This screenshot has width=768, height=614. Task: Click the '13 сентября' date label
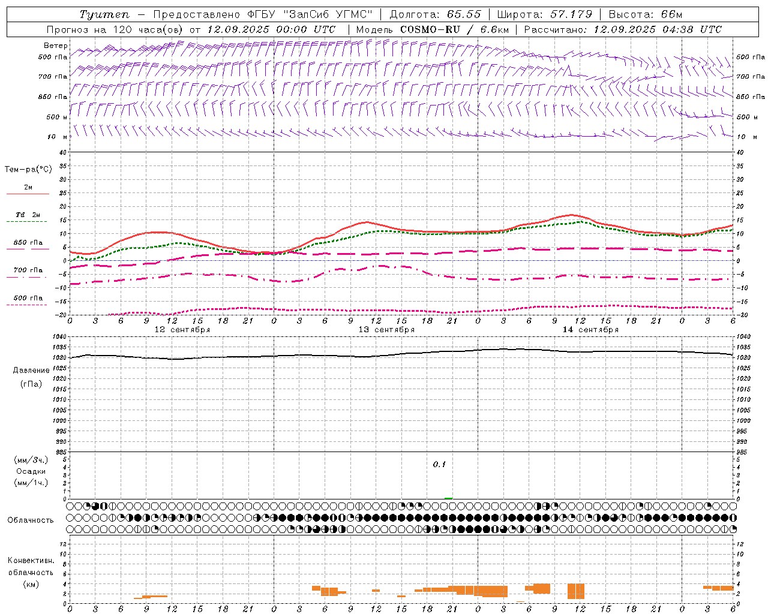point(386,330)
